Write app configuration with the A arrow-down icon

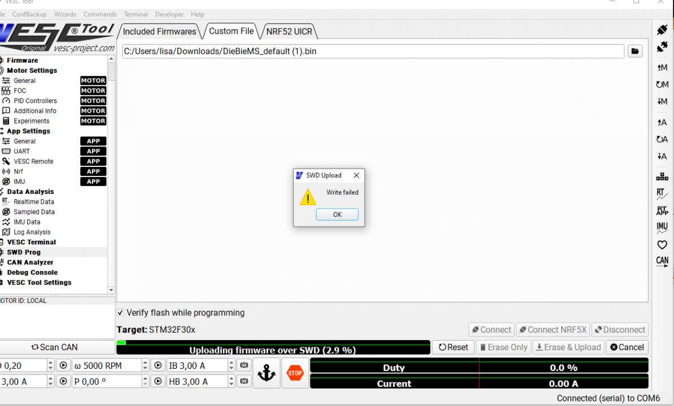click(x=662, y=156)
